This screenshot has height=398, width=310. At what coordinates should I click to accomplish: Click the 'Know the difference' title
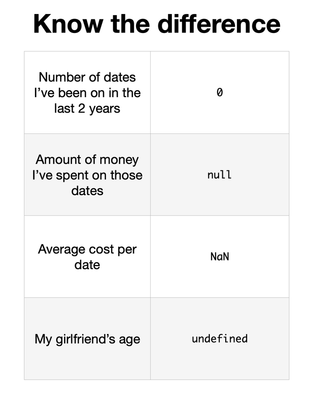pos(156,24)
